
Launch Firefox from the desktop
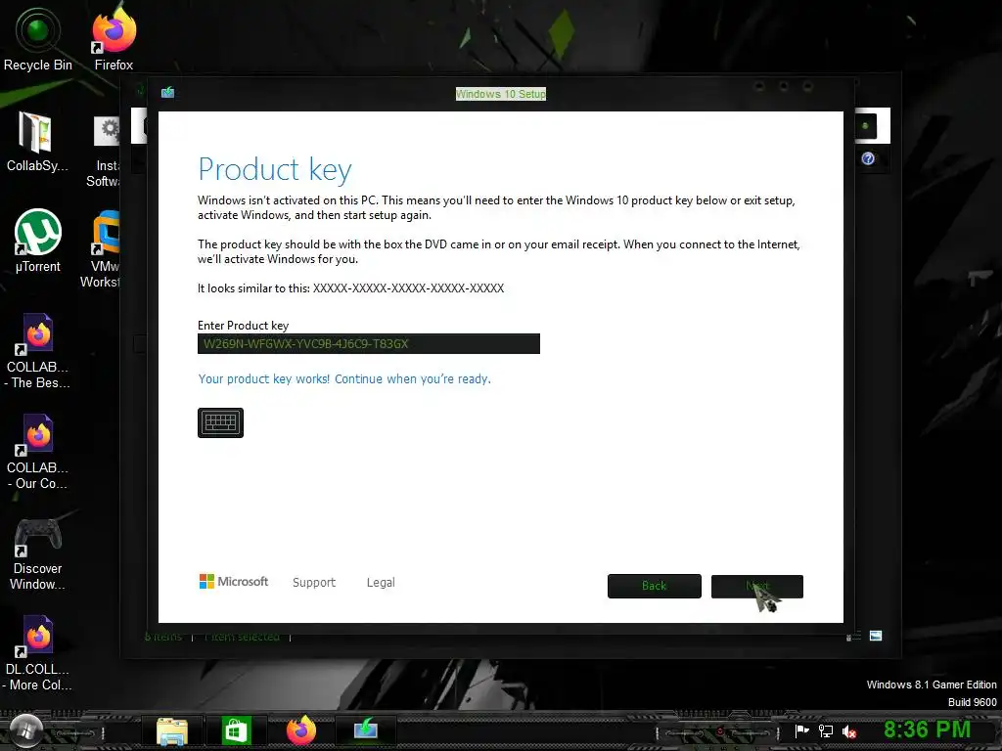[114, 38]
